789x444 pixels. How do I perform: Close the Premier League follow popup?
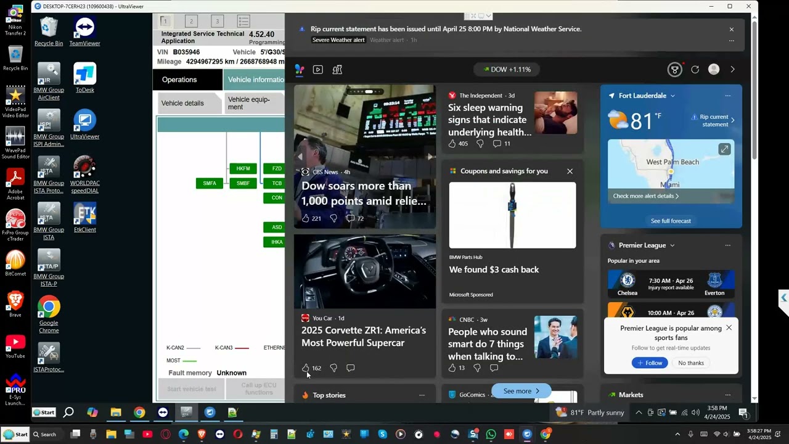pos(729,328)
